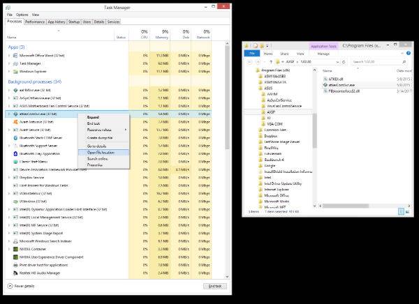Screen dimensions: 419x304
Task: Choose Search online in context menu
Action: point(103,158)
